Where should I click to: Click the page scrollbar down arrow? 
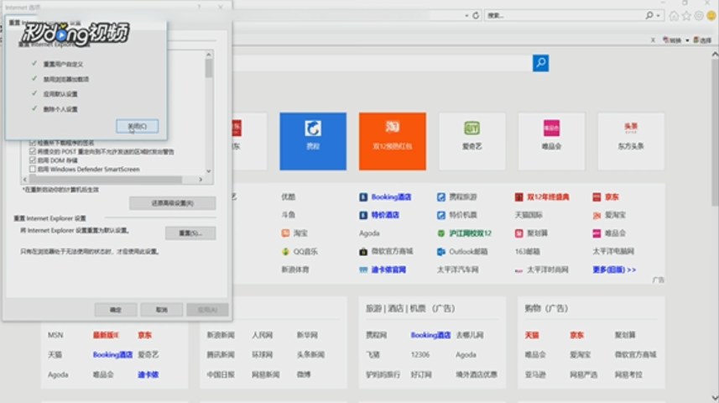point(715,397)
